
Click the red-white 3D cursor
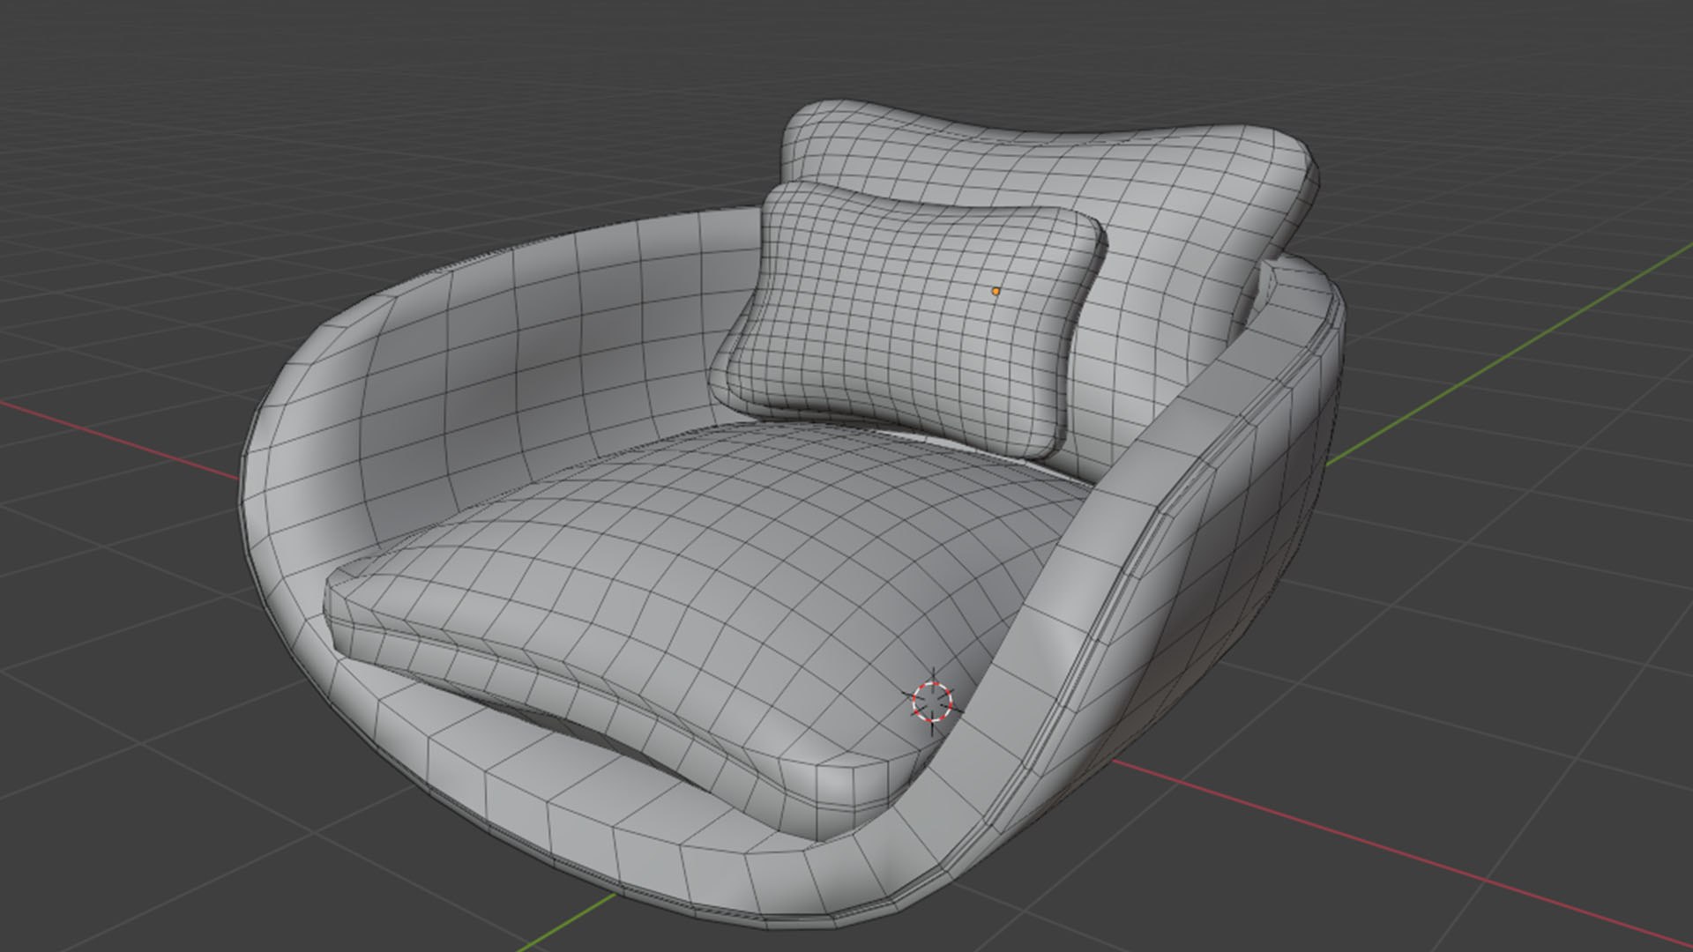tap(932, 702)
